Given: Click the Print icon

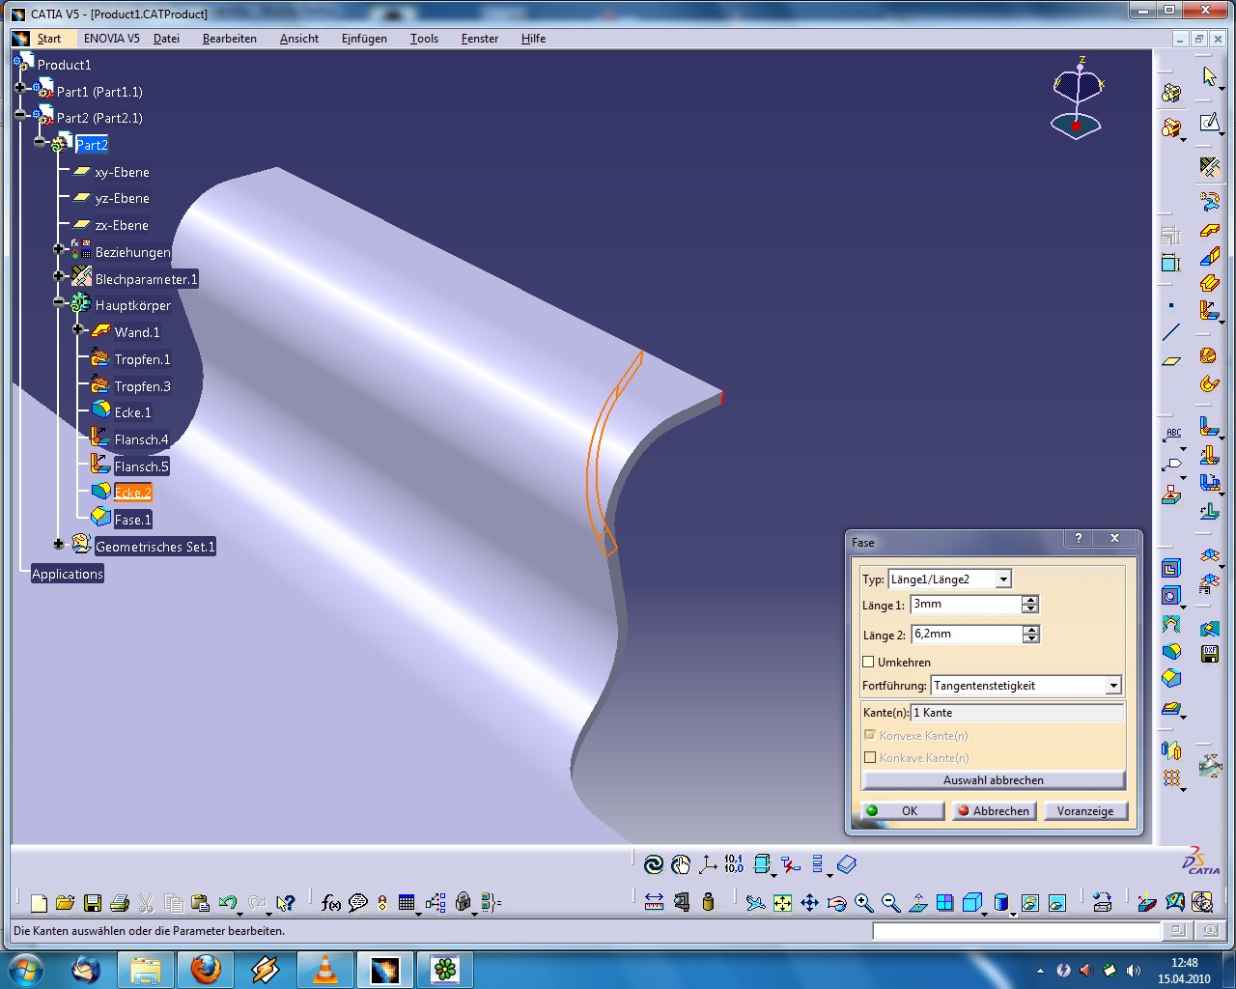Looking at the screenshot, I should 120,903.
